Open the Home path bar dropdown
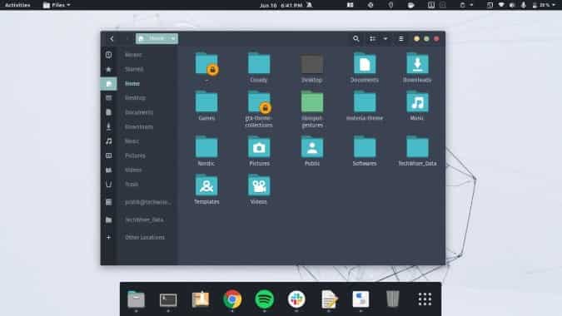This screenshot has height=316, width=562. point(157,38)
